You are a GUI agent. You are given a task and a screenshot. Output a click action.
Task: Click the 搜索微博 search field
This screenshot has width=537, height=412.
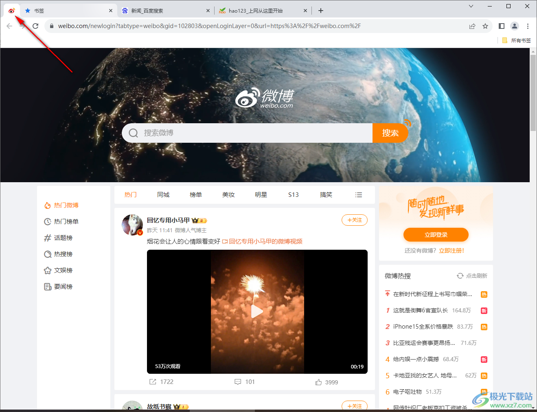[x=247, y=133]
